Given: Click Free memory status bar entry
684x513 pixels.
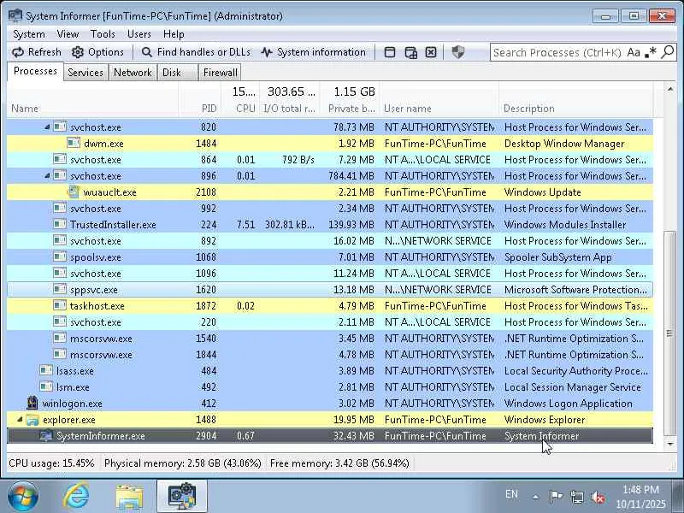Looking at the screenshot, I should point(339,463).
